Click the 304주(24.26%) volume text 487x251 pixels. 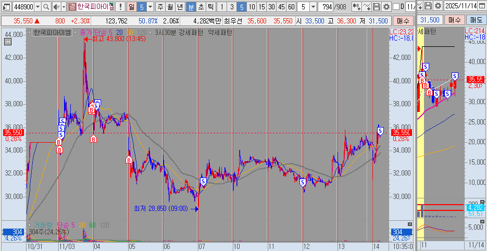pyautogui.click(x=48, y=232)
